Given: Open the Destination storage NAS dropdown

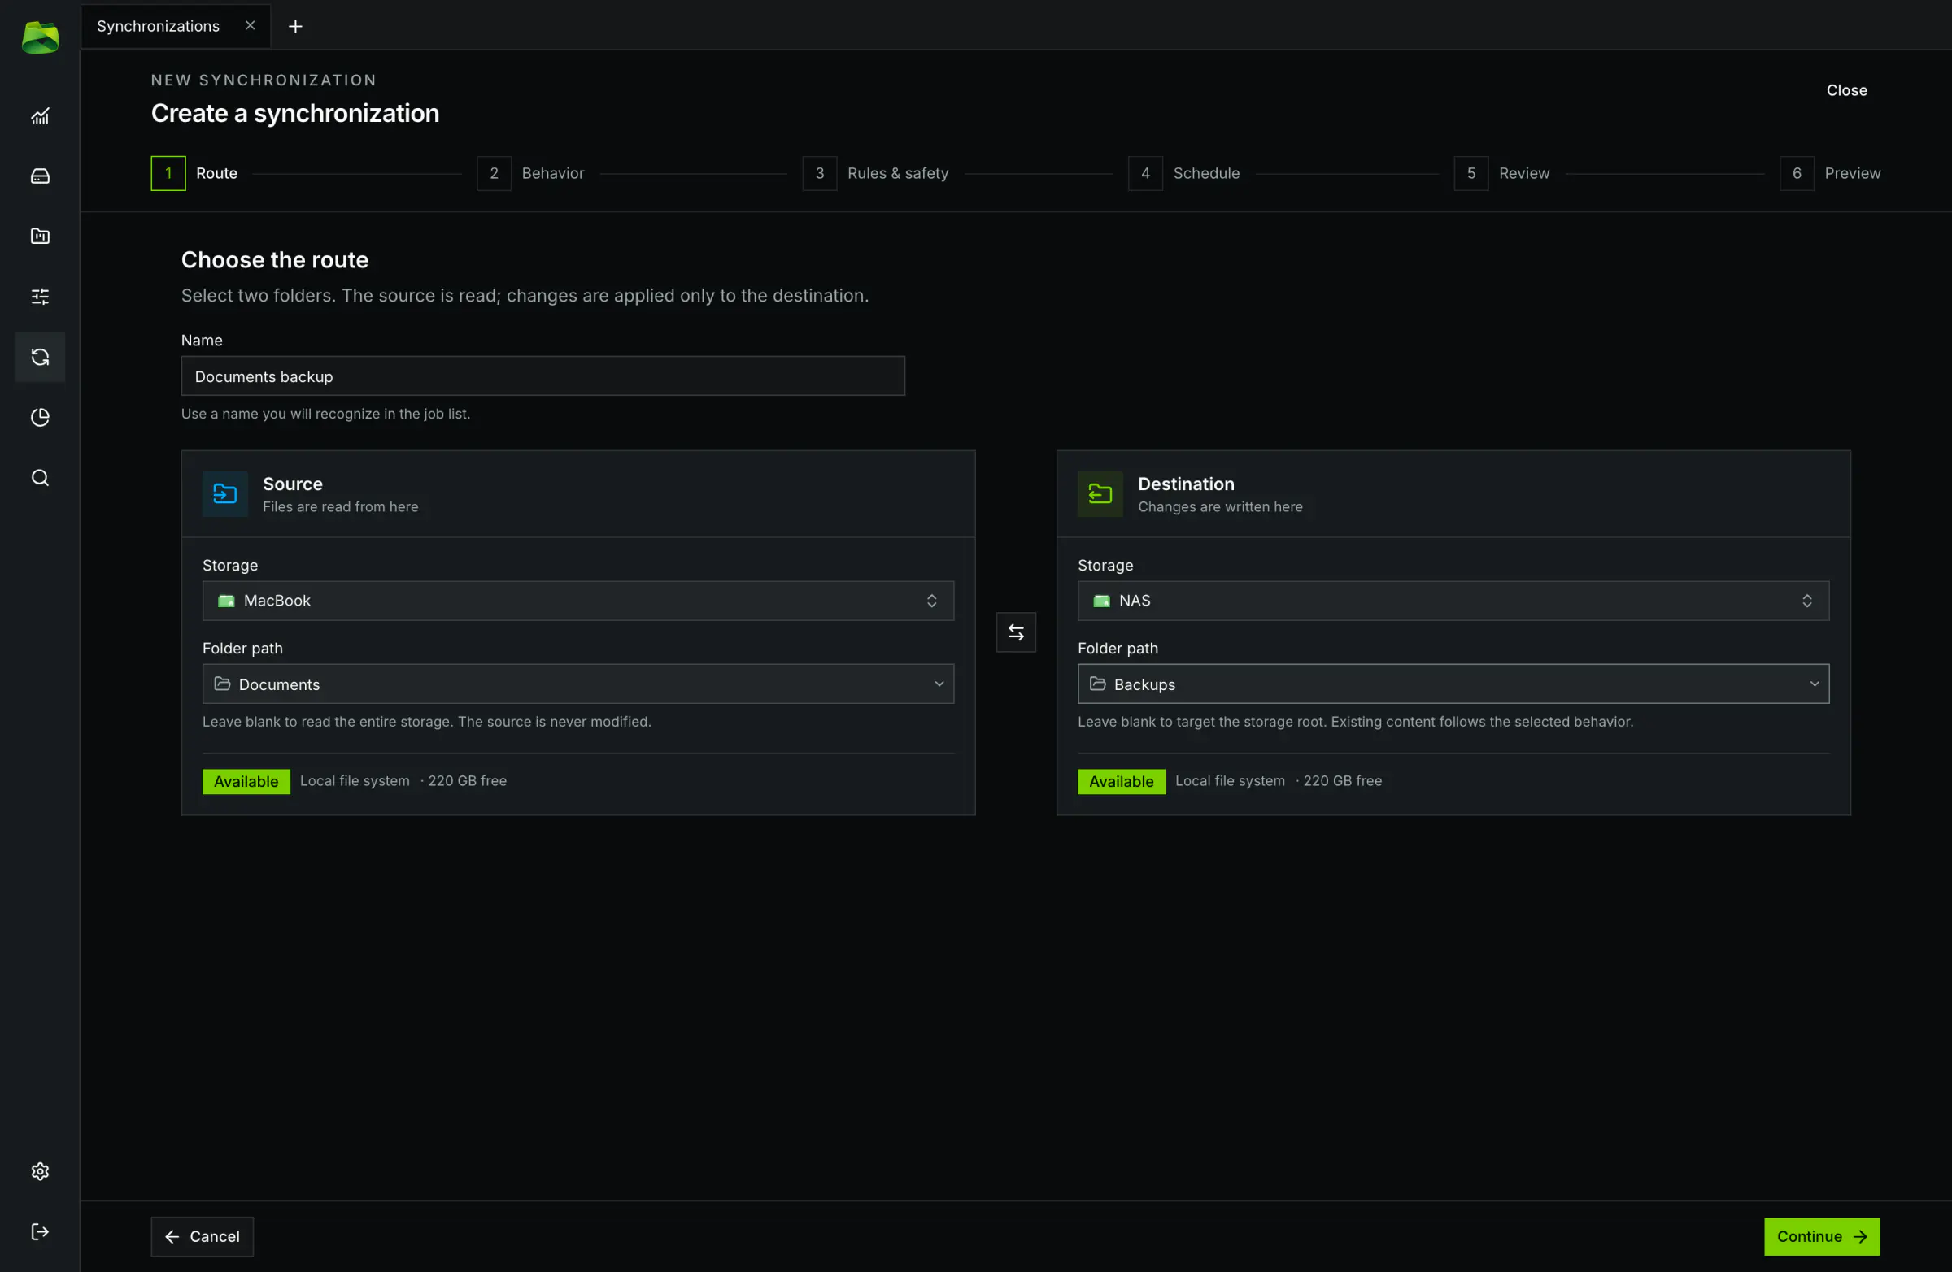Looking at the screenshot, I should (x=1453, y=601).
